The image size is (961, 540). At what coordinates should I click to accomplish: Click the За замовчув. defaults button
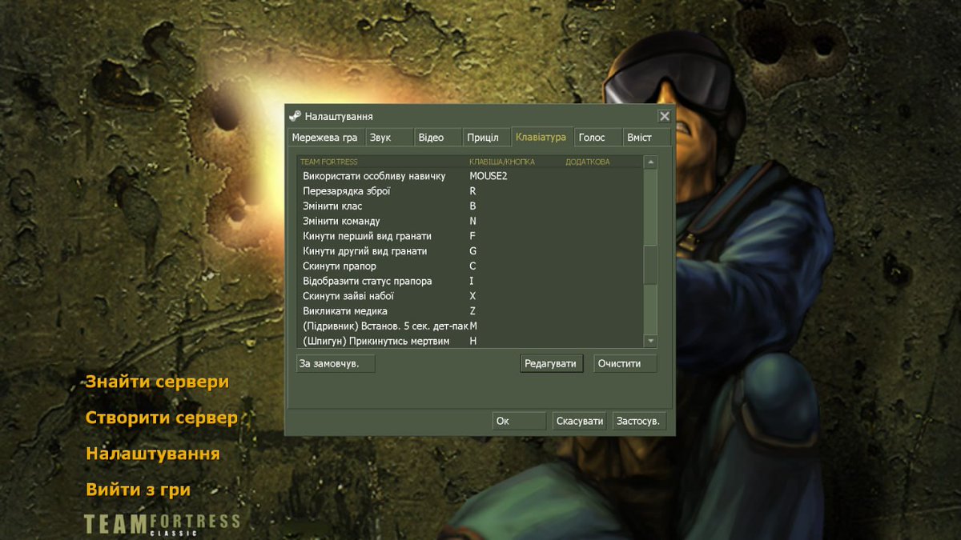[x=336, y=363]
